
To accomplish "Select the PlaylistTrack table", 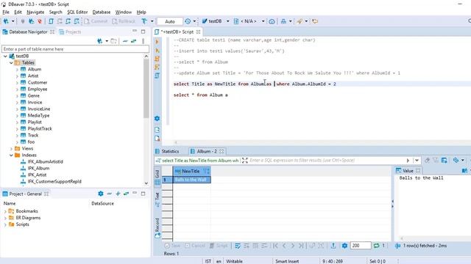I will [40, 129].
